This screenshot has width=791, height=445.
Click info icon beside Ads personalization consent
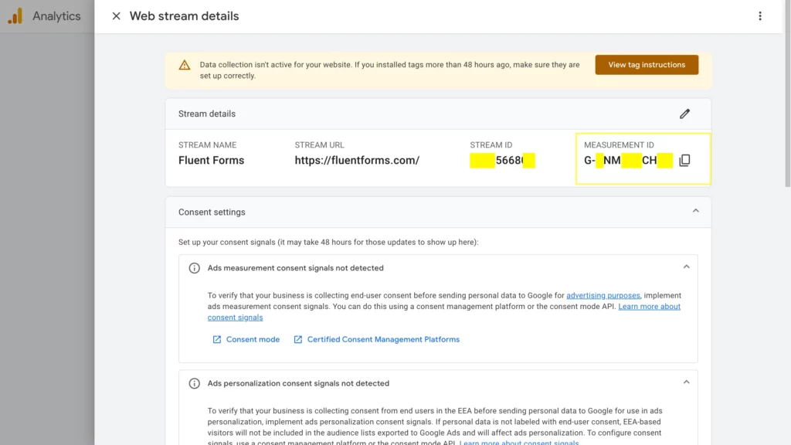pos(194,383)
